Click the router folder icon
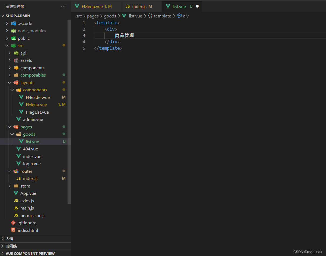326x256 pixels. (x=16, y=171)
